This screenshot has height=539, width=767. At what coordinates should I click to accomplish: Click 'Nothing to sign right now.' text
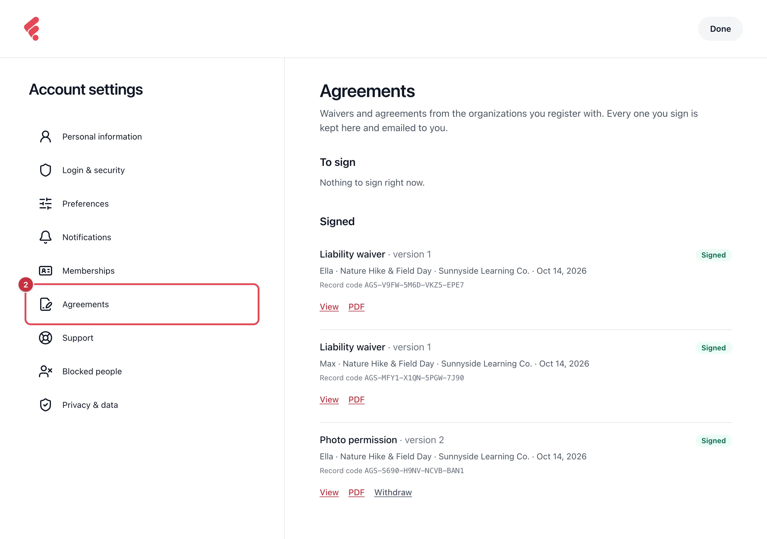[x=372, y=183]
